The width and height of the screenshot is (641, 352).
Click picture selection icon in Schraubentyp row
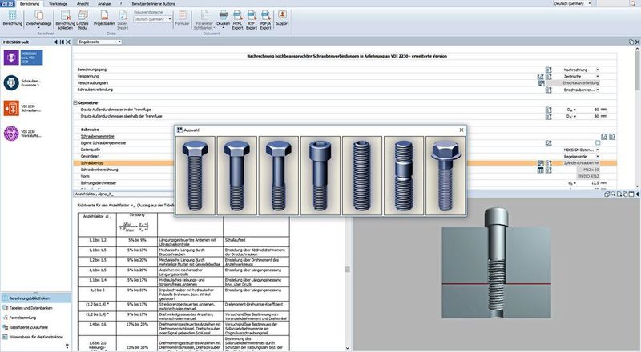point(540,163)
